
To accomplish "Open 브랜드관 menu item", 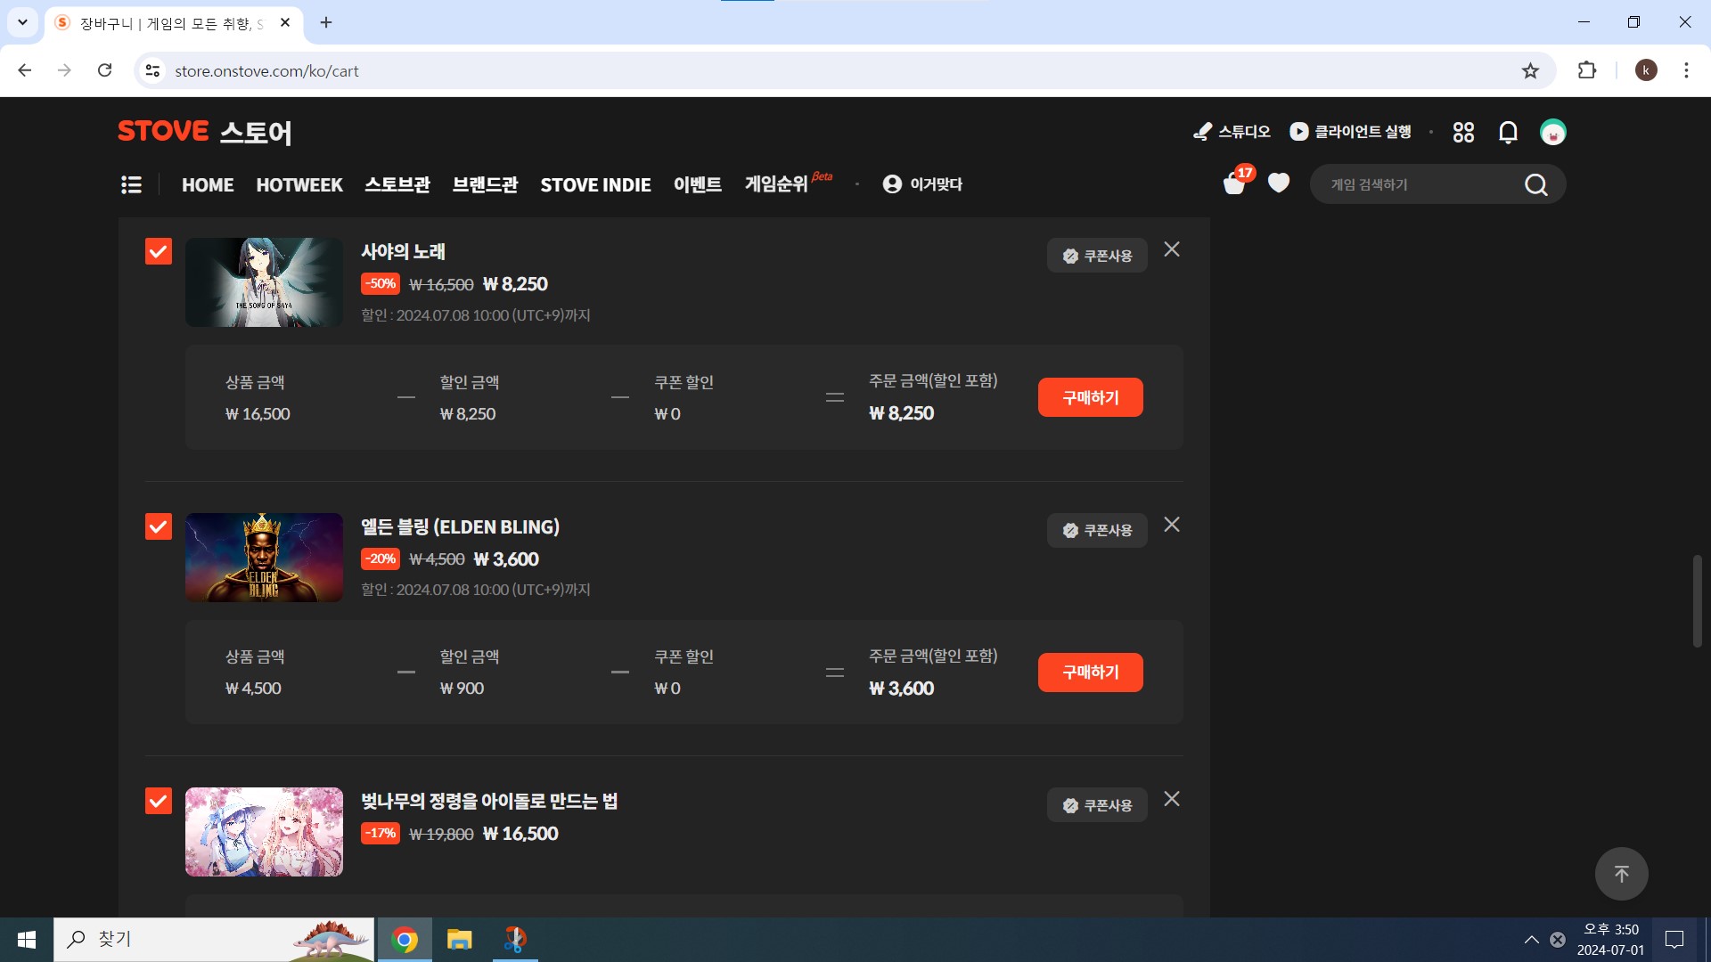I will (x=485, y=184).
